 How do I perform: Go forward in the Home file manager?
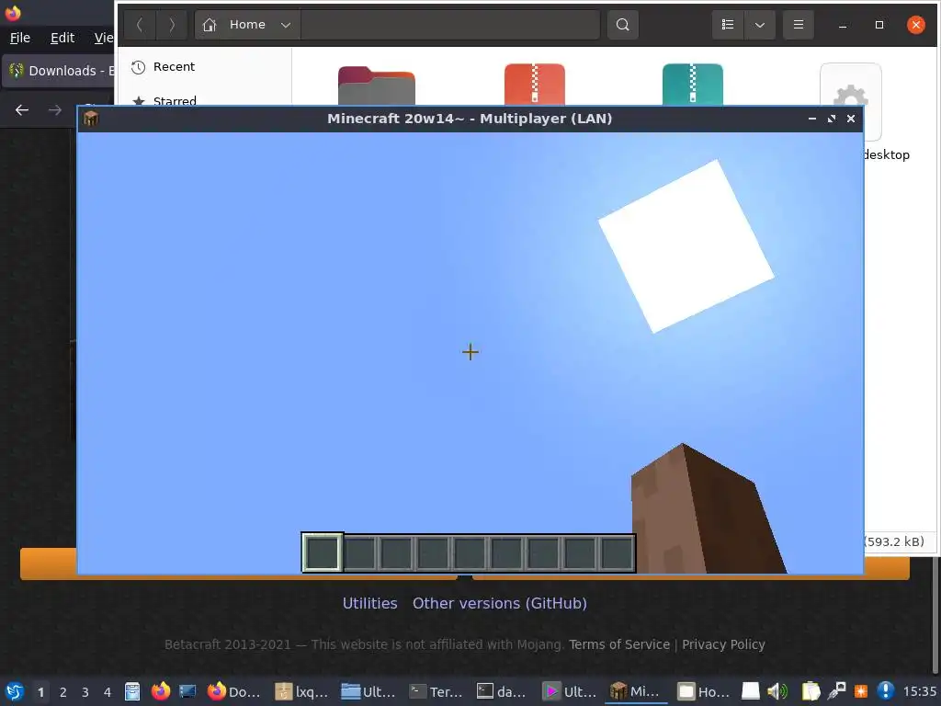pos(172,25)
